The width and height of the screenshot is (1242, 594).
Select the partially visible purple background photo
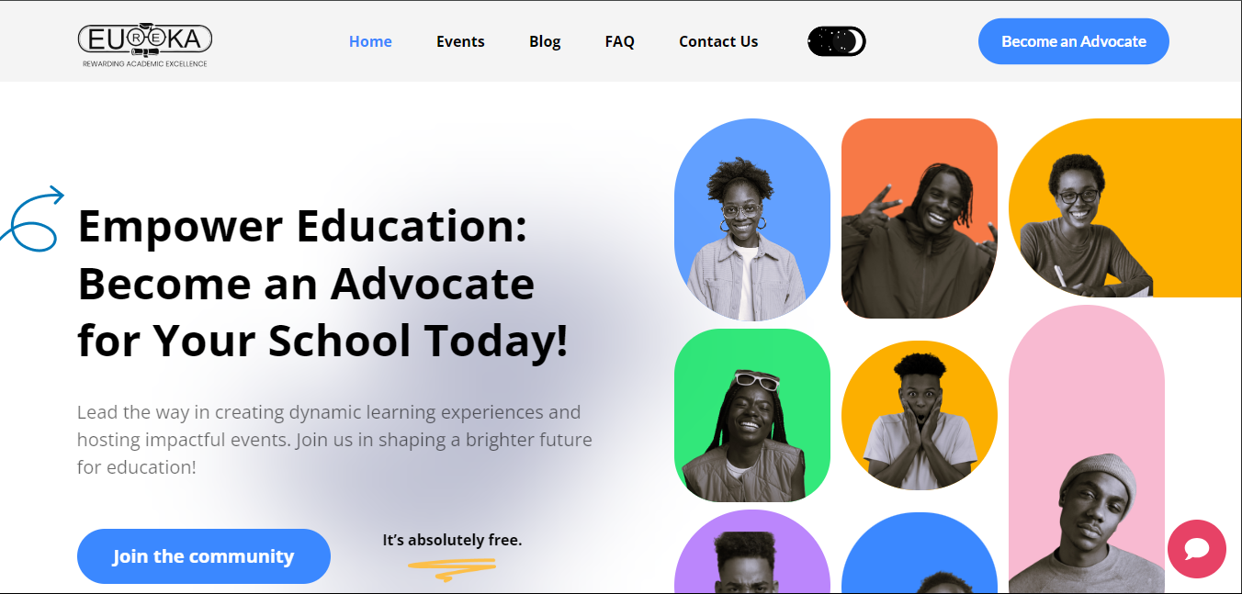[x=752, y=552]
